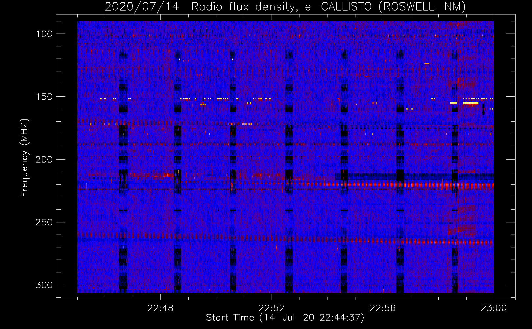
Task: Click the 22:56 time tick label
Action: tap(383, 308)
